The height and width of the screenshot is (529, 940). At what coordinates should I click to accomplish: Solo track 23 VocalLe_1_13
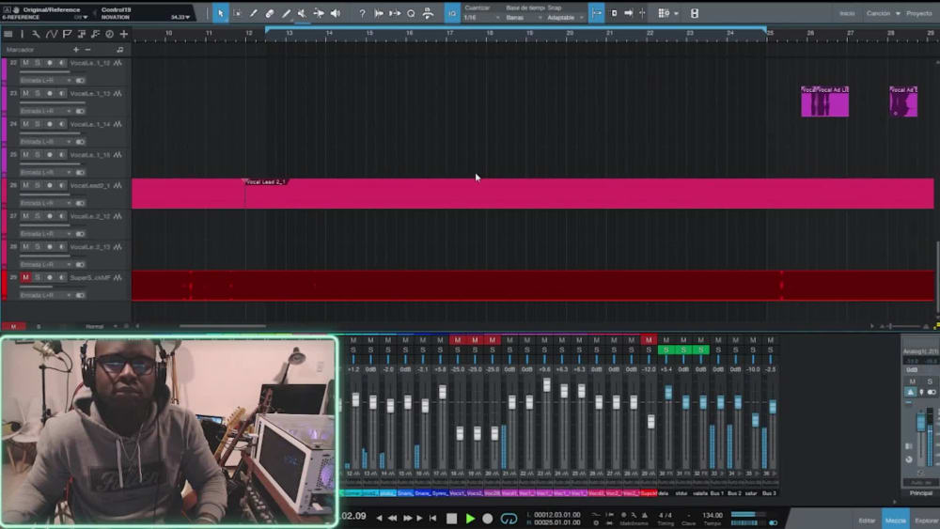(38, 93)
